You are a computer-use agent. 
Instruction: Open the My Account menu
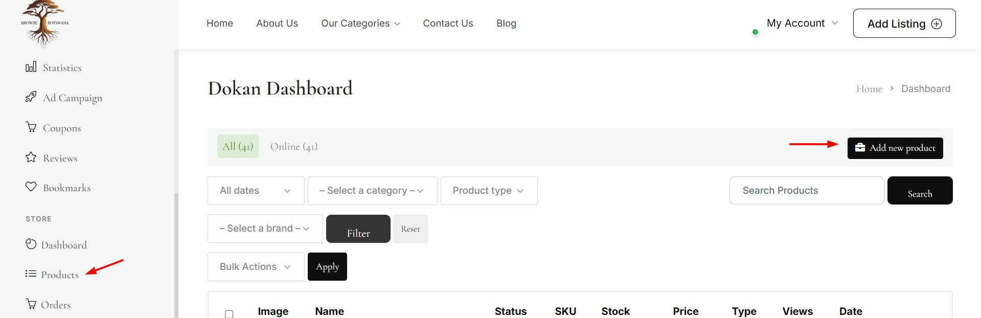[802, 23]
